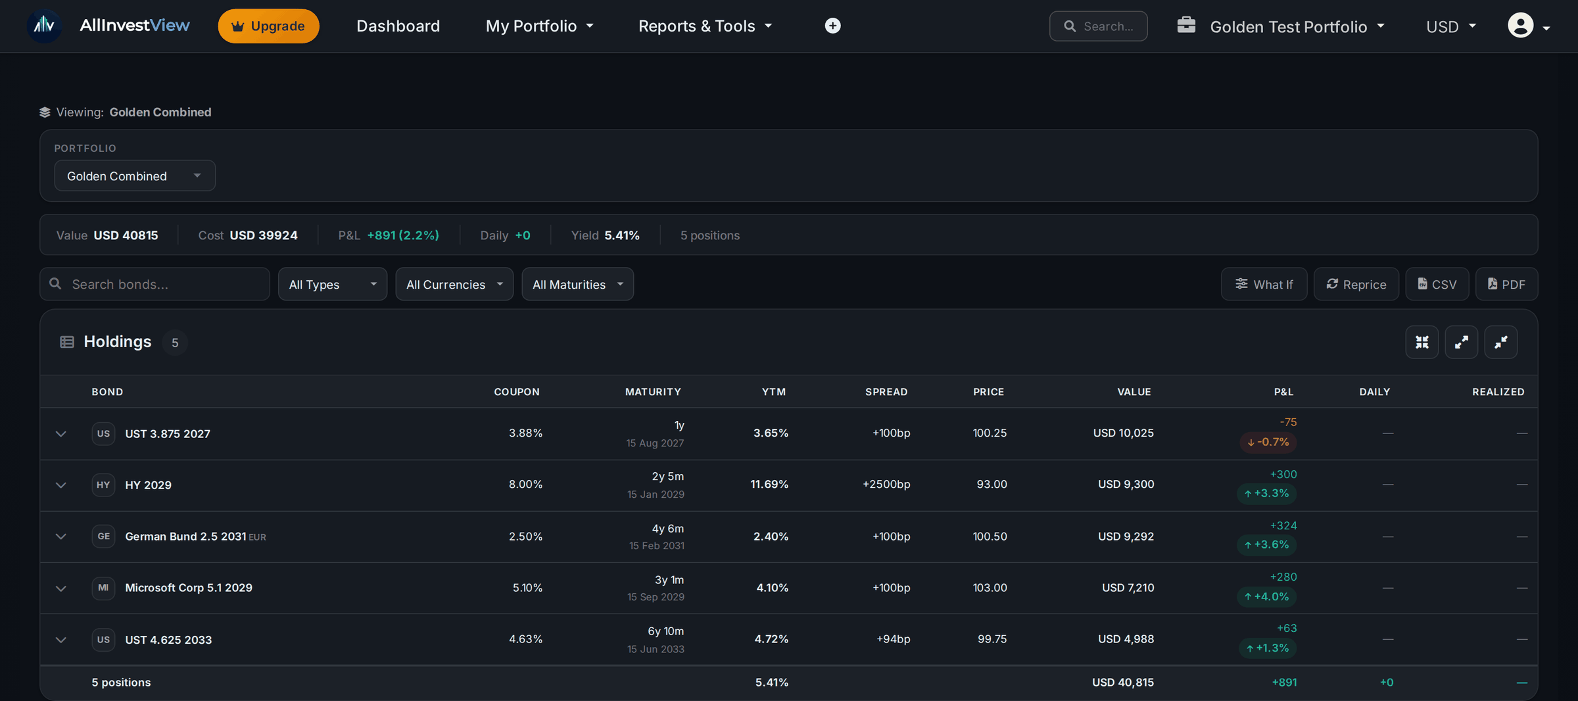Expand the UST 3.875 2027 row
Screen dimensions: 1578x701
coord(61,433)
